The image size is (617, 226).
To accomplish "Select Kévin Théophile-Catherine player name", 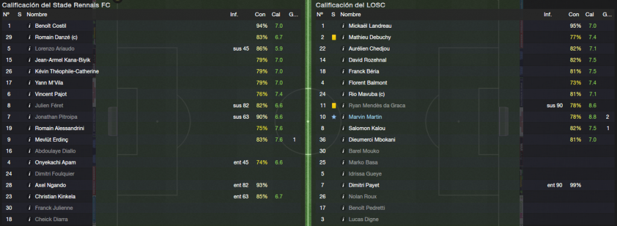I will click(x=67, y=71).
